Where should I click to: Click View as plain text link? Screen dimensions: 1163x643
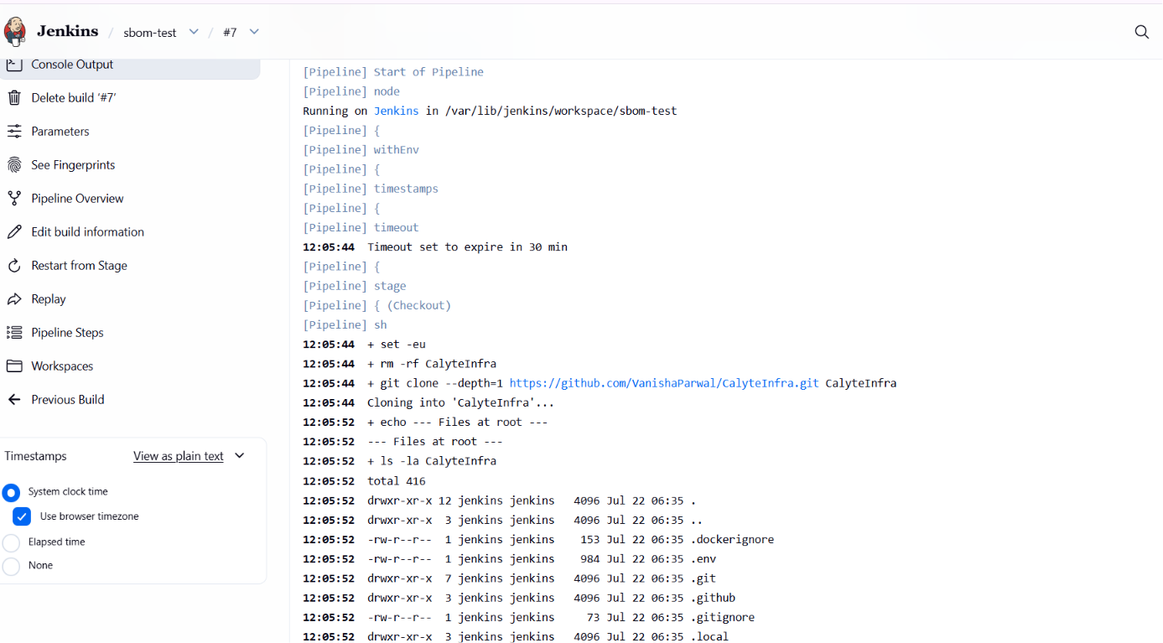point(179,456)
